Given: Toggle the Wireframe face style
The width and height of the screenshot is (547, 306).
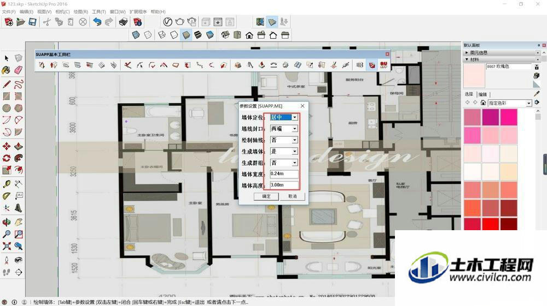Looking at the screenshot, I should tap(162, 35).
